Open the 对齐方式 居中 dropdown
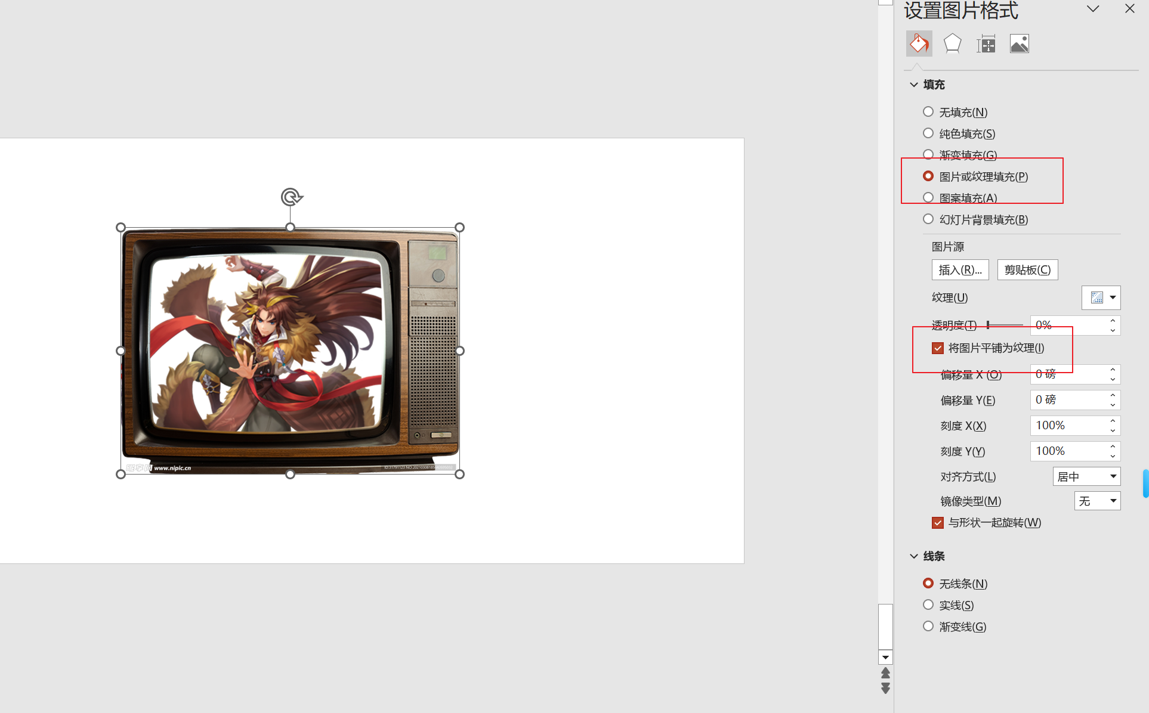1149x713 pixels. pos(1086,476)
